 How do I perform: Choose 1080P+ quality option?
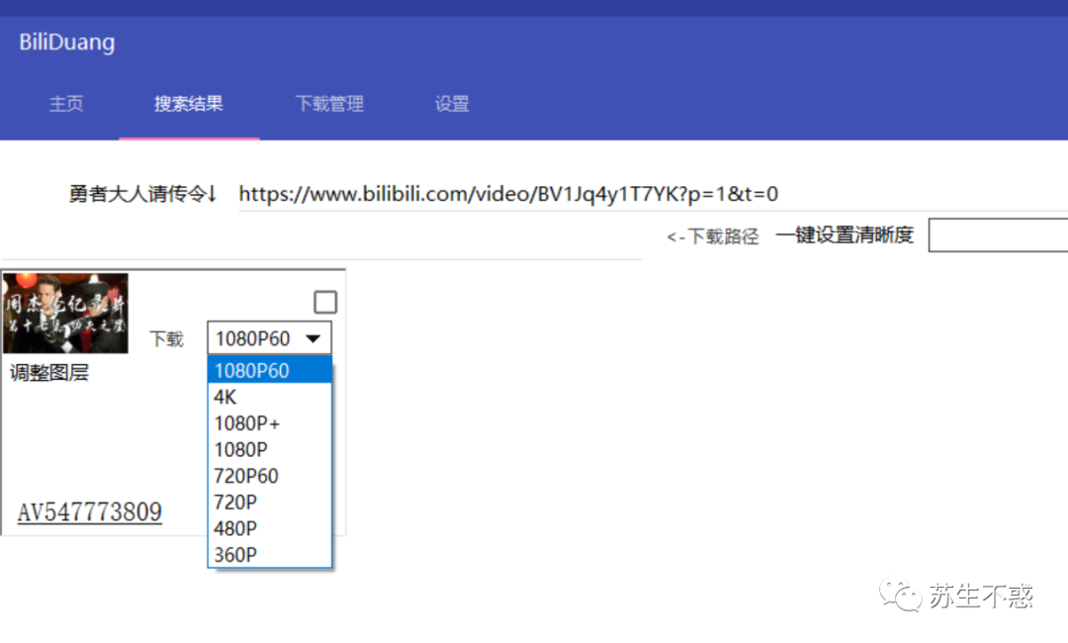click(270, 423)
